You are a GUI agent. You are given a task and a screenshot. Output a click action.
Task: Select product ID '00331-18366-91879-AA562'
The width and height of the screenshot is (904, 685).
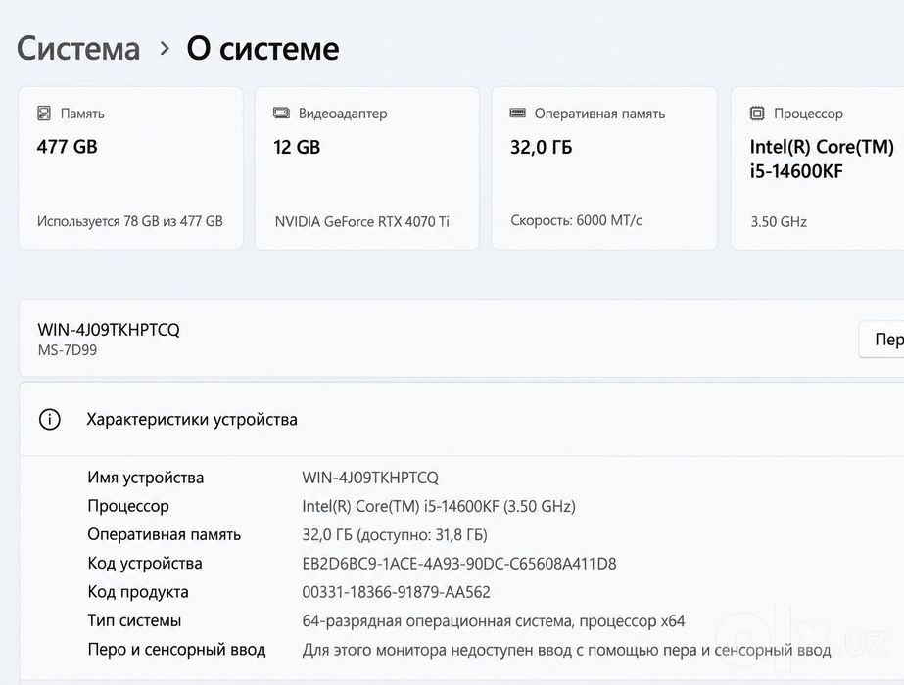pos(396,592)
